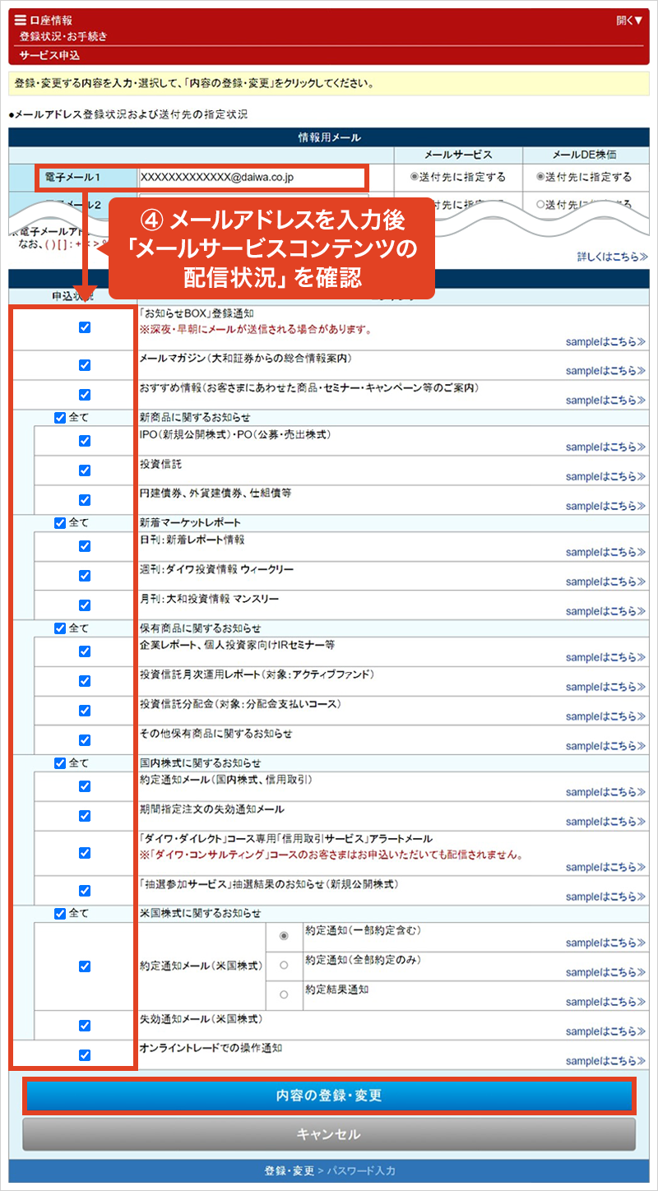Open sample link for 投資信託分配金
Viewport: 658px width, 1191px height.
tap(605, 716)
